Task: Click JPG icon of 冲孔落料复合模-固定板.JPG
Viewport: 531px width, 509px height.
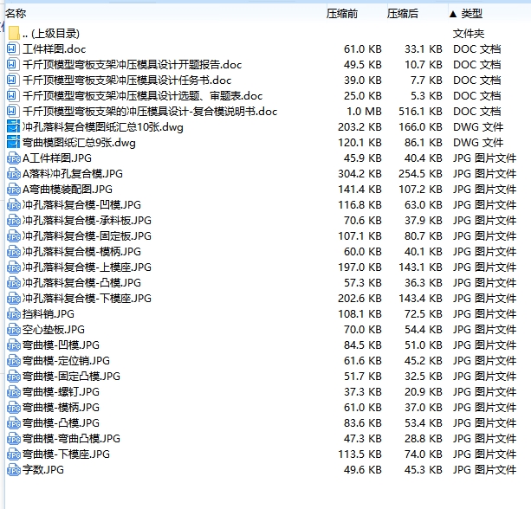Action: pyautogui.click(x=14, y=235)
